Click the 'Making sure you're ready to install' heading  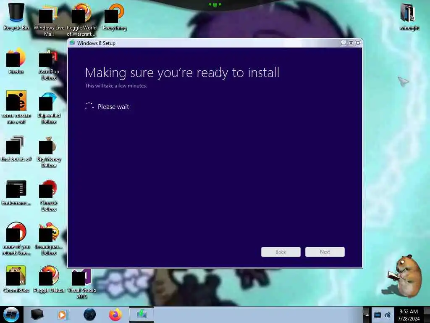[x=182, y=73]
